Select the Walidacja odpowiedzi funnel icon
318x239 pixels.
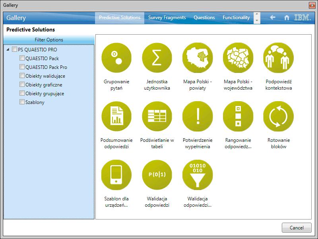pyautogui.click(x=198, y=175)
